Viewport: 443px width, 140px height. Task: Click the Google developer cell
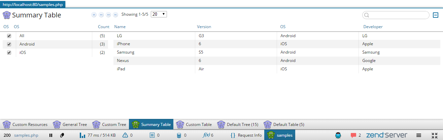[400, 61]
